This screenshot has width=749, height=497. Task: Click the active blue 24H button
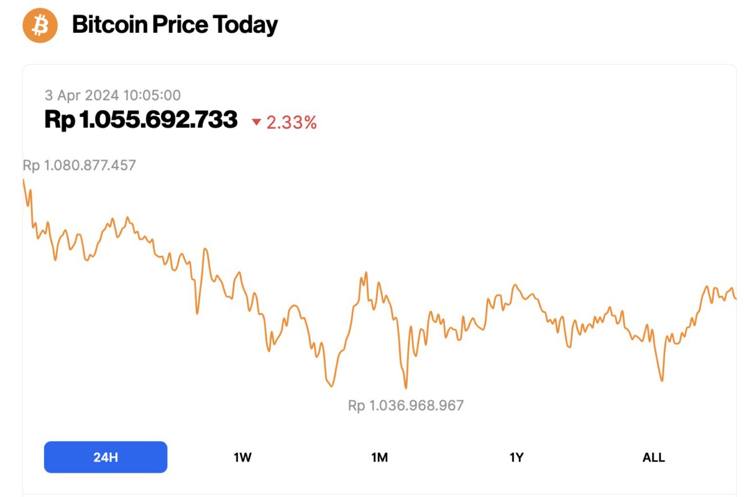[105, 457]
